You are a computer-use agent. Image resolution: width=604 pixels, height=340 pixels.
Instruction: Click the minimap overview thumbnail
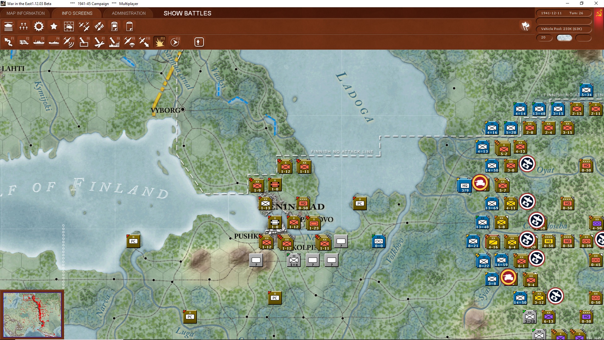32,314
